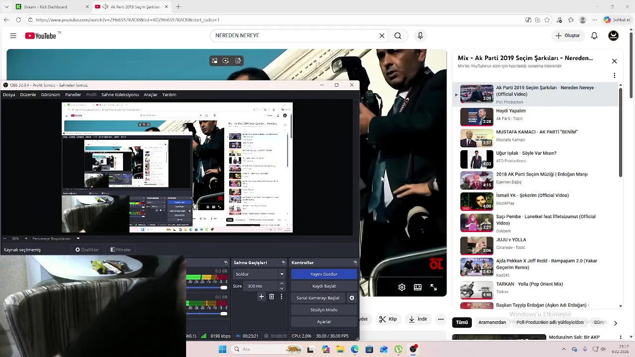Decrease the Süre duration with down arrow
Image resolution: width=635 pixels, height=357 pixels.
point(282,289)
